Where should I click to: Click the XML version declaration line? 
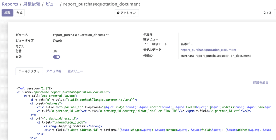[x=34, y=88]
